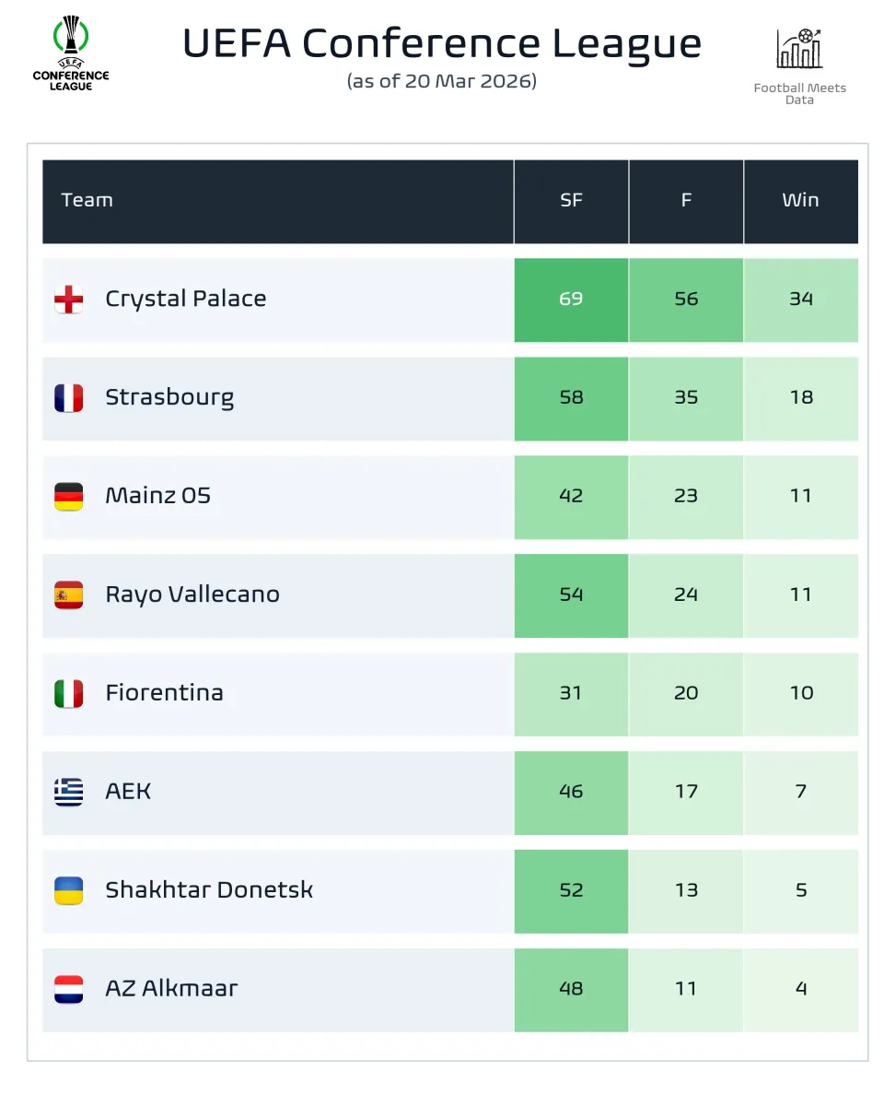Viewport: 884px width, 1106px height.
Task: Click the Netherlands flag beside AZ Alkmaar
Action: click(69, 989)
